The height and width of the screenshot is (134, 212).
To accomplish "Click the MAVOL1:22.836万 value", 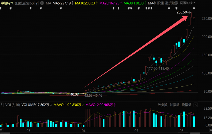I will (x=67, y=105).
